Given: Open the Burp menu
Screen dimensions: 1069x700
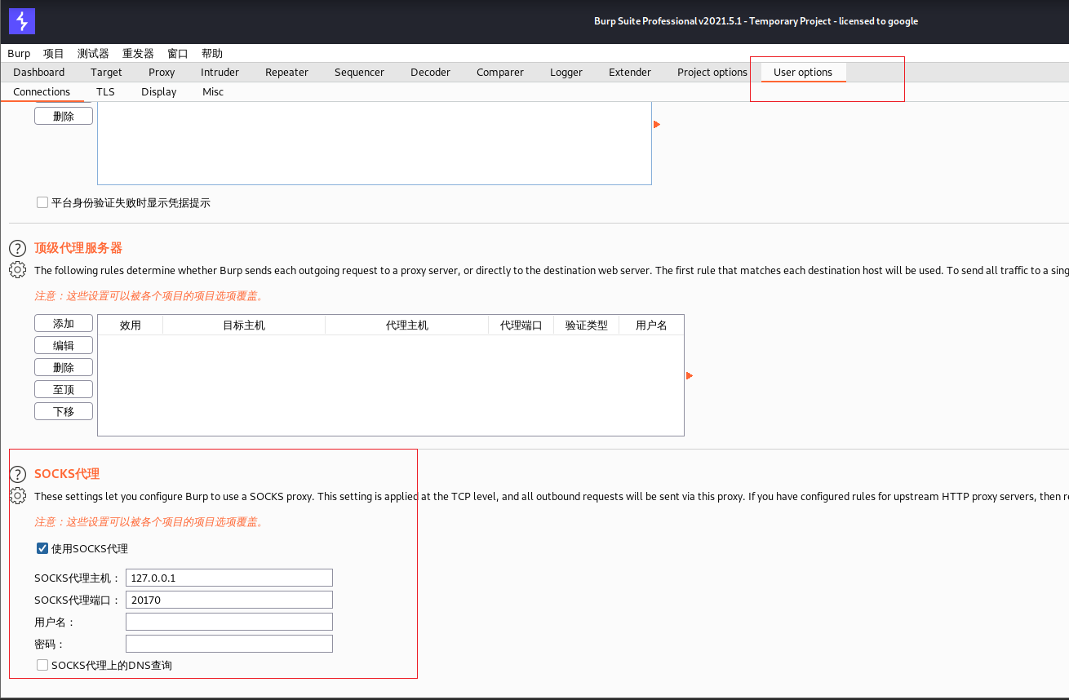Looking at the screenshot, I should 19,53.
